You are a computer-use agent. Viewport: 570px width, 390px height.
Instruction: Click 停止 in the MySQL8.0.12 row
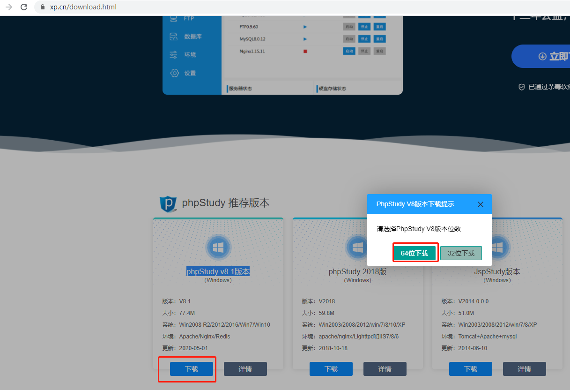[x=364, y=39]
